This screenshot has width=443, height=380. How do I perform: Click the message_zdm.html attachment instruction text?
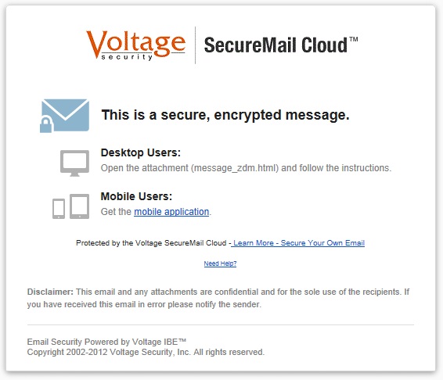246,168
